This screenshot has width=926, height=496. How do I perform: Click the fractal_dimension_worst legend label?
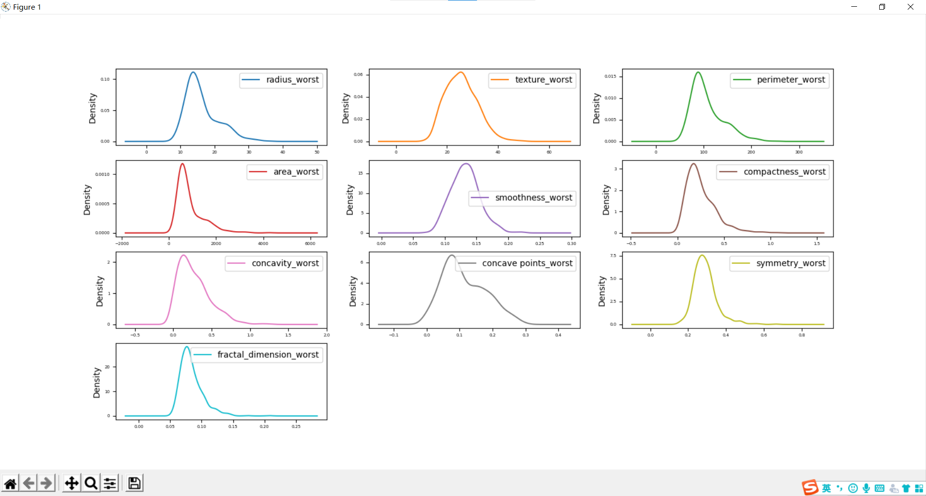point(268,355)
